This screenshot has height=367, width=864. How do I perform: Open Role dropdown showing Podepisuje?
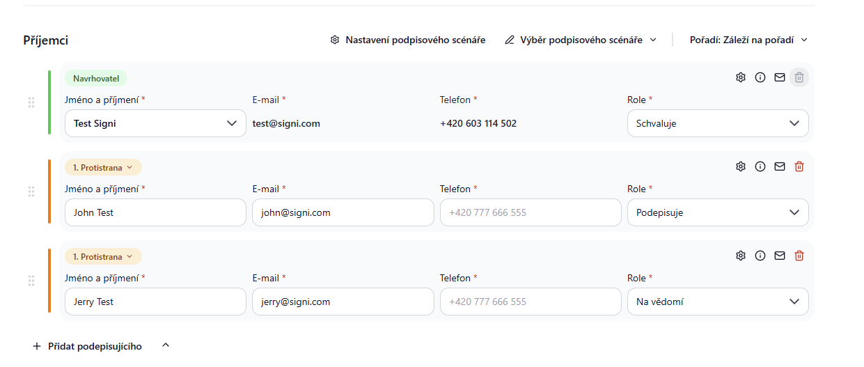718,212
